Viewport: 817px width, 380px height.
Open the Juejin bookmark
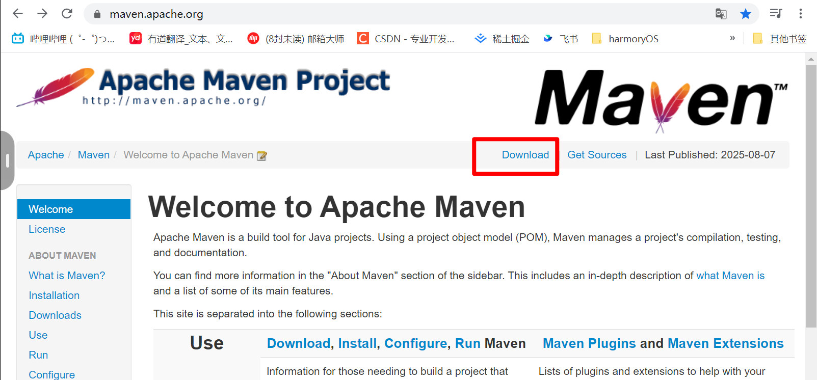[502, 39]
